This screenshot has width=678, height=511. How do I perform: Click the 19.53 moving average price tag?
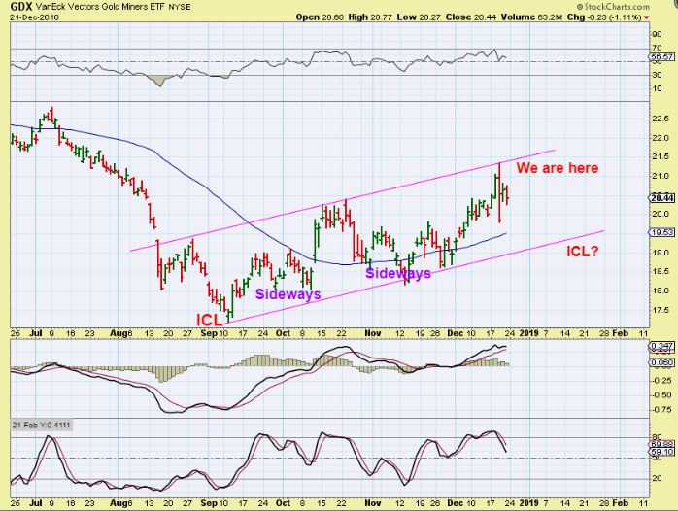(x=661, y=232)
